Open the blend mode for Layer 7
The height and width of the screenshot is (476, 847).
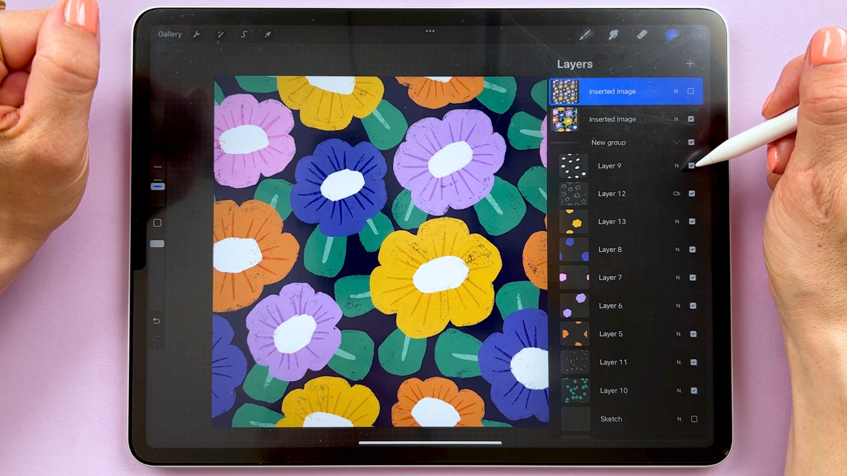[678, 277]
